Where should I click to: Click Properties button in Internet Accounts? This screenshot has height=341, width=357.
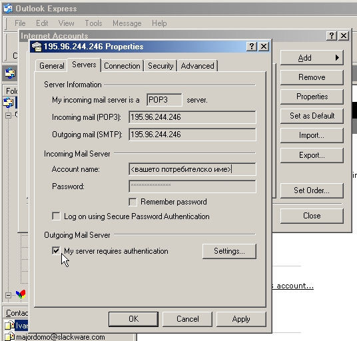tap(312, 97)
